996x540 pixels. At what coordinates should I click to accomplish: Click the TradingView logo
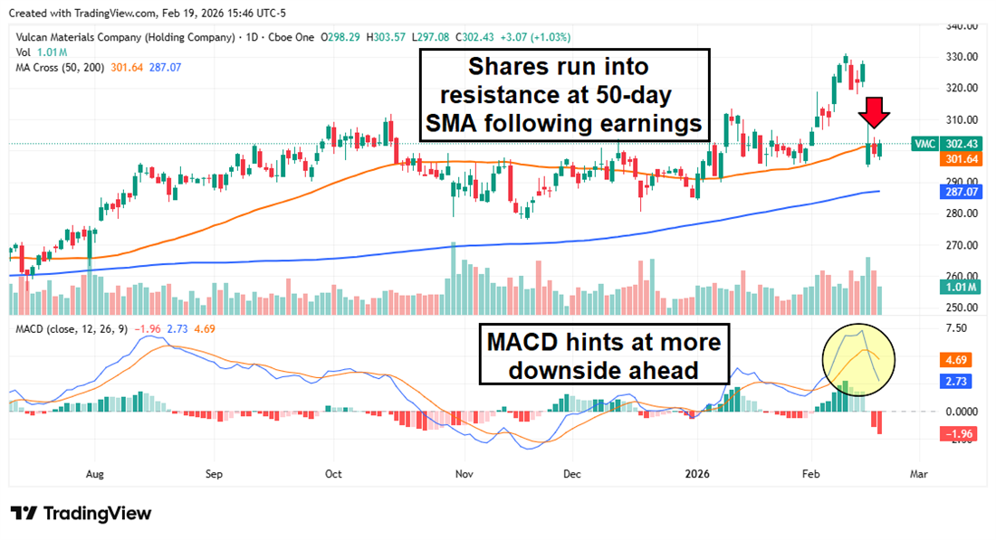[81, 514]
